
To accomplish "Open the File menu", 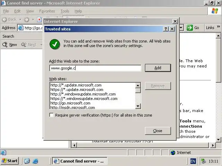I will click(6, 11).
